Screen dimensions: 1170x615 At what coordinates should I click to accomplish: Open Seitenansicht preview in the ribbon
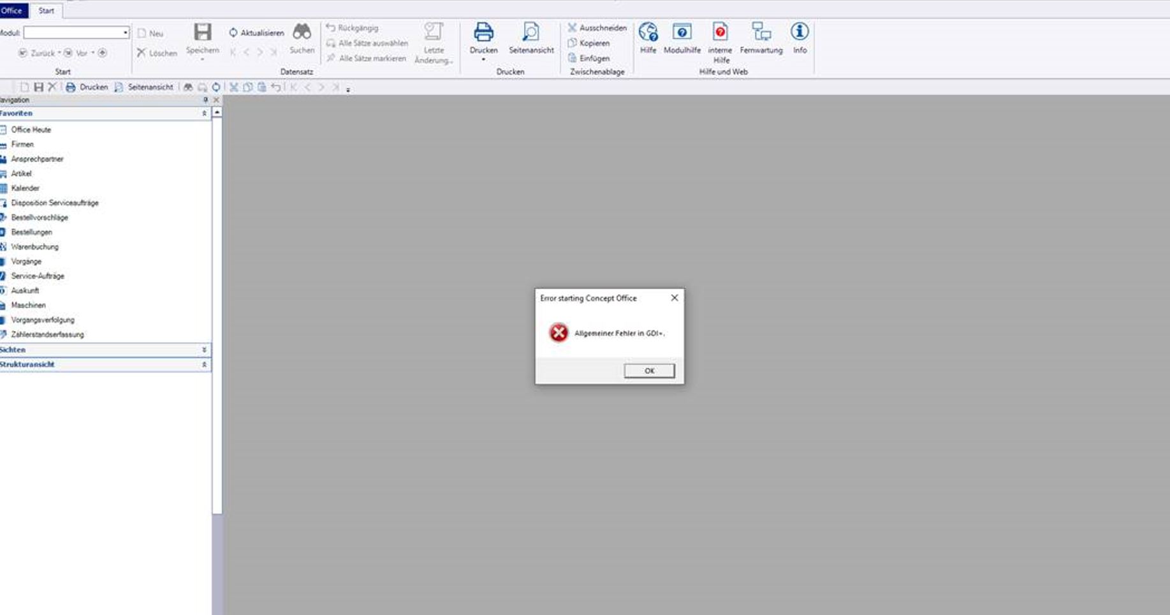[x=531, y=38]
